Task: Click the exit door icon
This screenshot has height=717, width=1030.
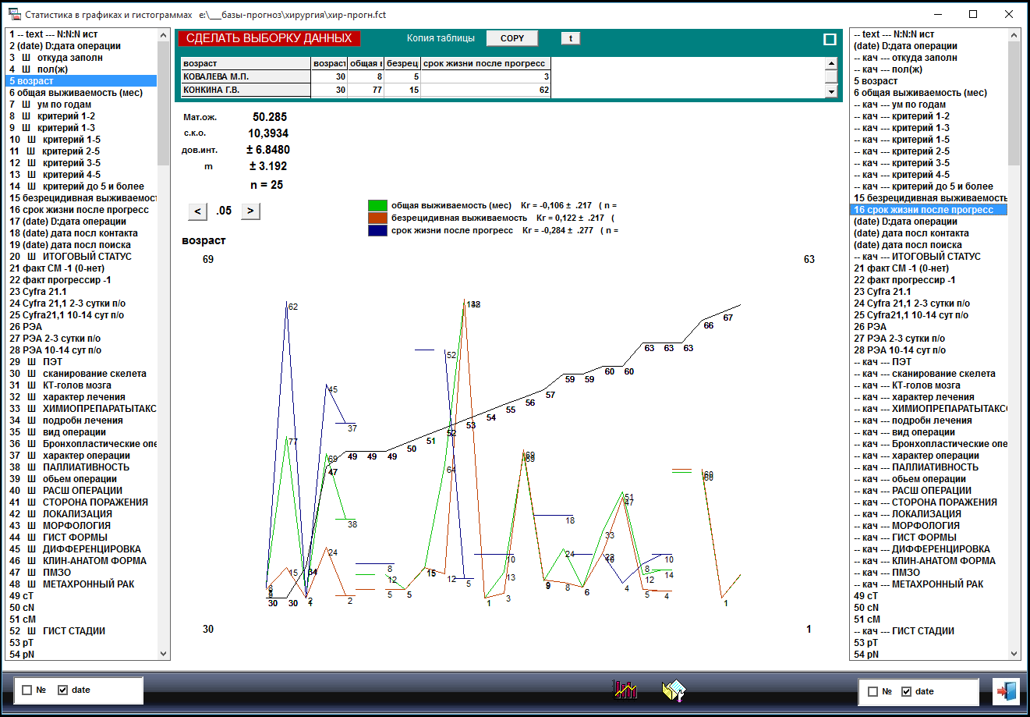Action: pos(1005,691)
